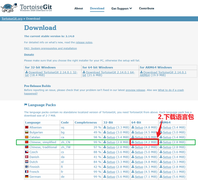Open the release notes link

pos(84,42)
